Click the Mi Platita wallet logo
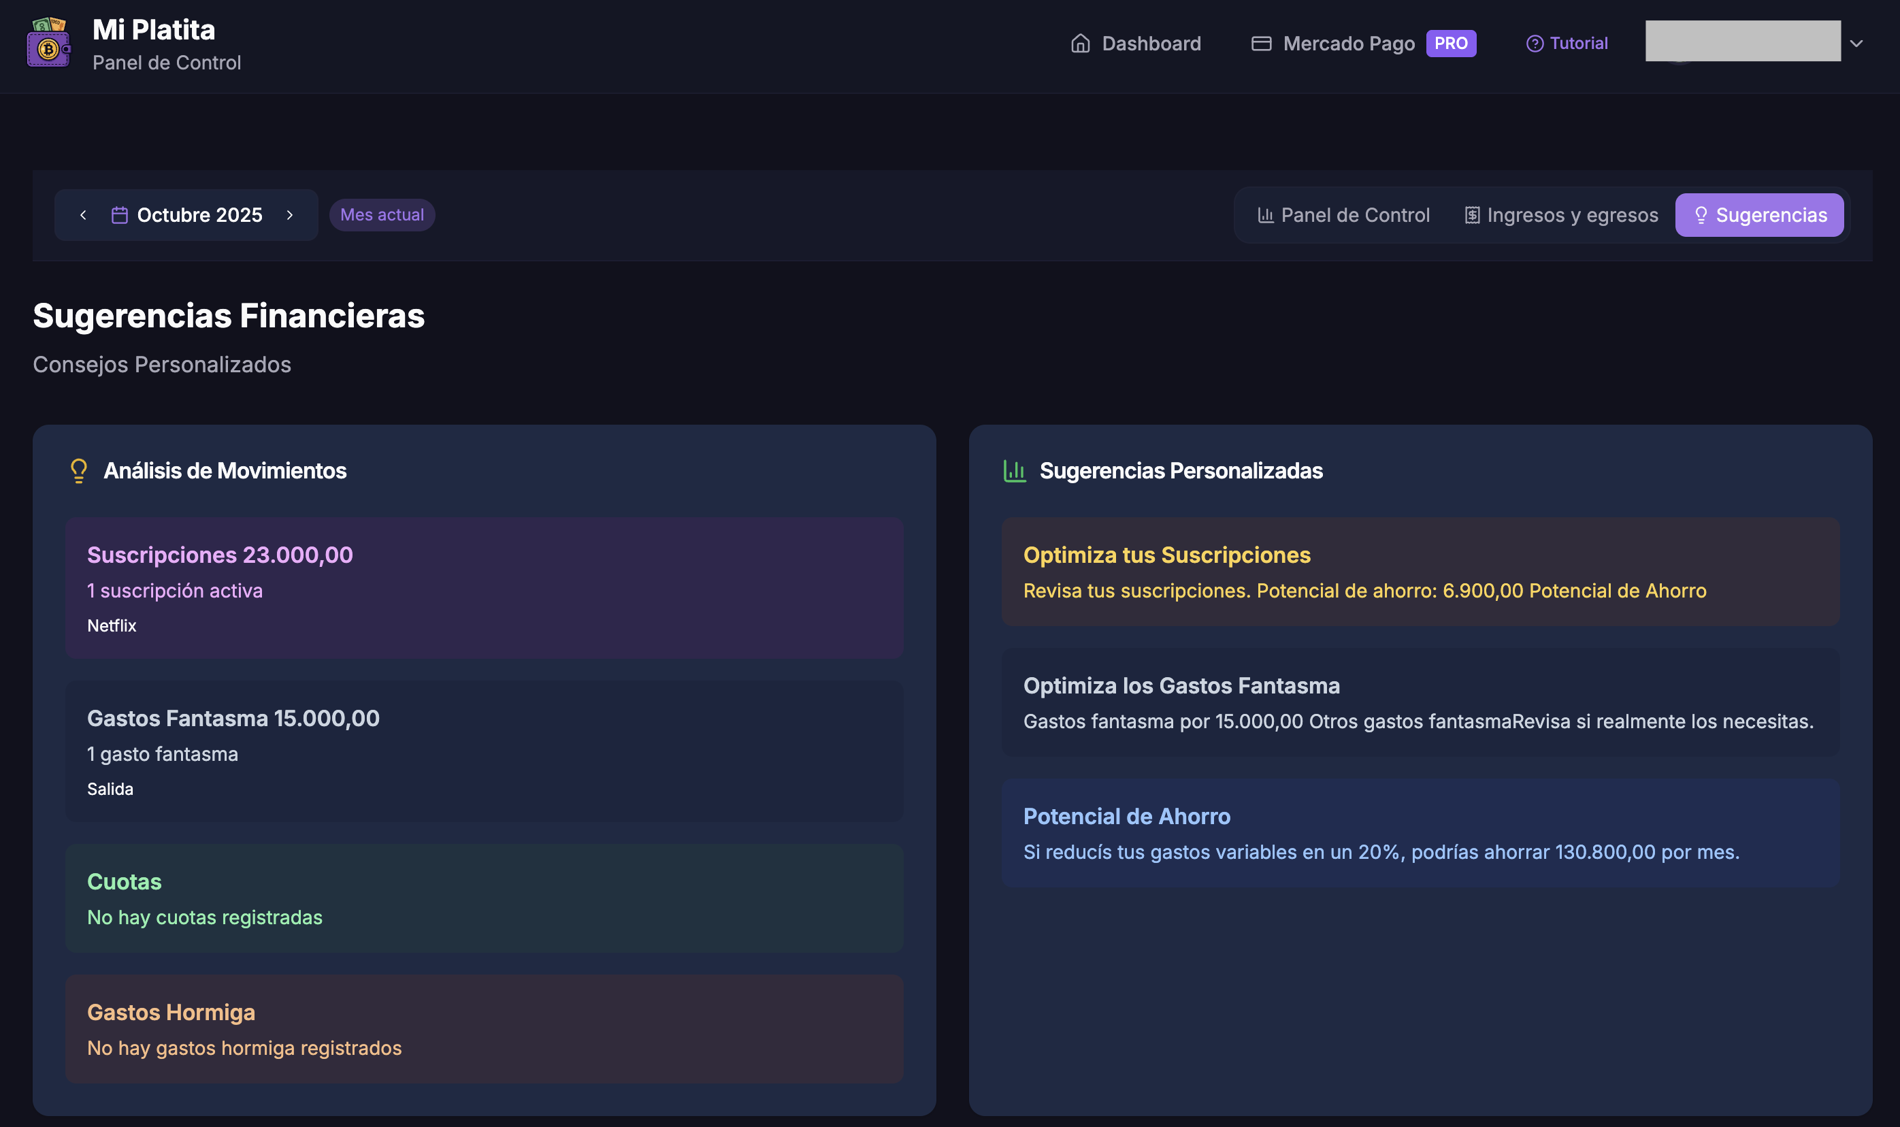This screenshot has height=1127, width=1900. coord(48,44)
